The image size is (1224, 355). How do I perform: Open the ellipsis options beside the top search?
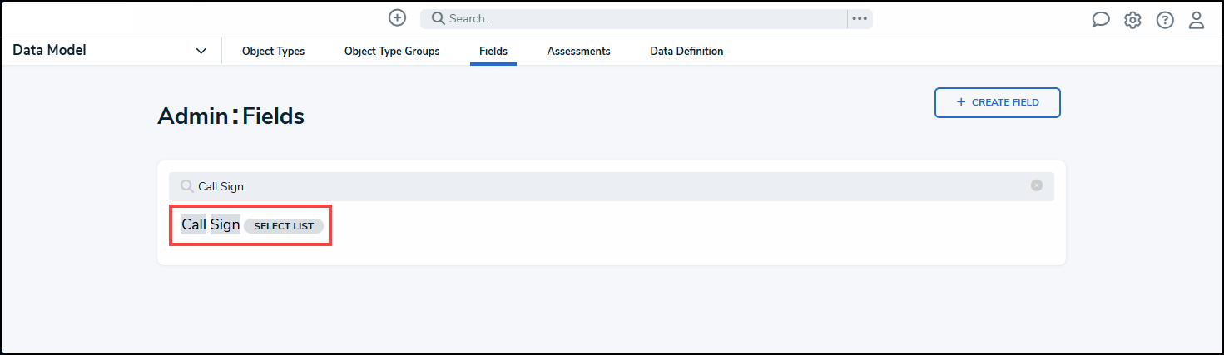click(860, 18)
